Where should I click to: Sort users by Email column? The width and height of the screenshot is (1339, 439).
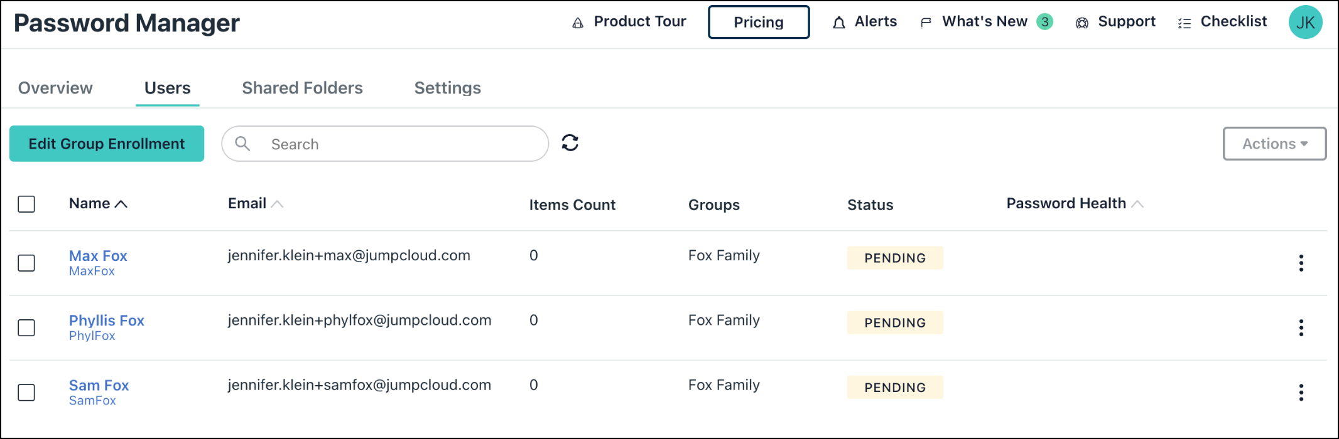click(x=278, y=203)
